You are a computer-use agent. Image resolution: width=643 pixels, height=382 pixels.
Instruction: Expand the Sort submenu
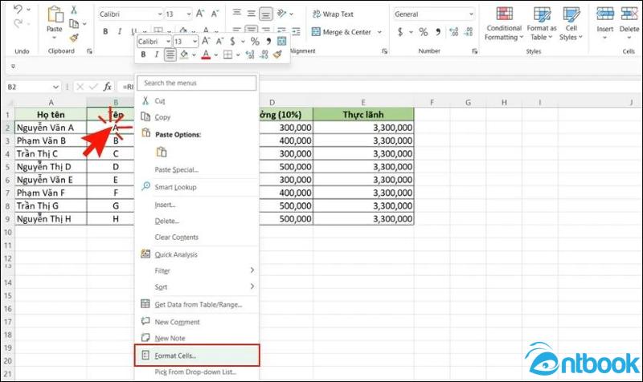pyautogui.click(x=197, y=287)
